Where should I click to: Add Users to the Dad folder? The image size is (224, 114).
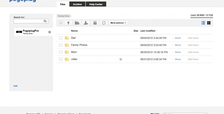tap(193, 38)
